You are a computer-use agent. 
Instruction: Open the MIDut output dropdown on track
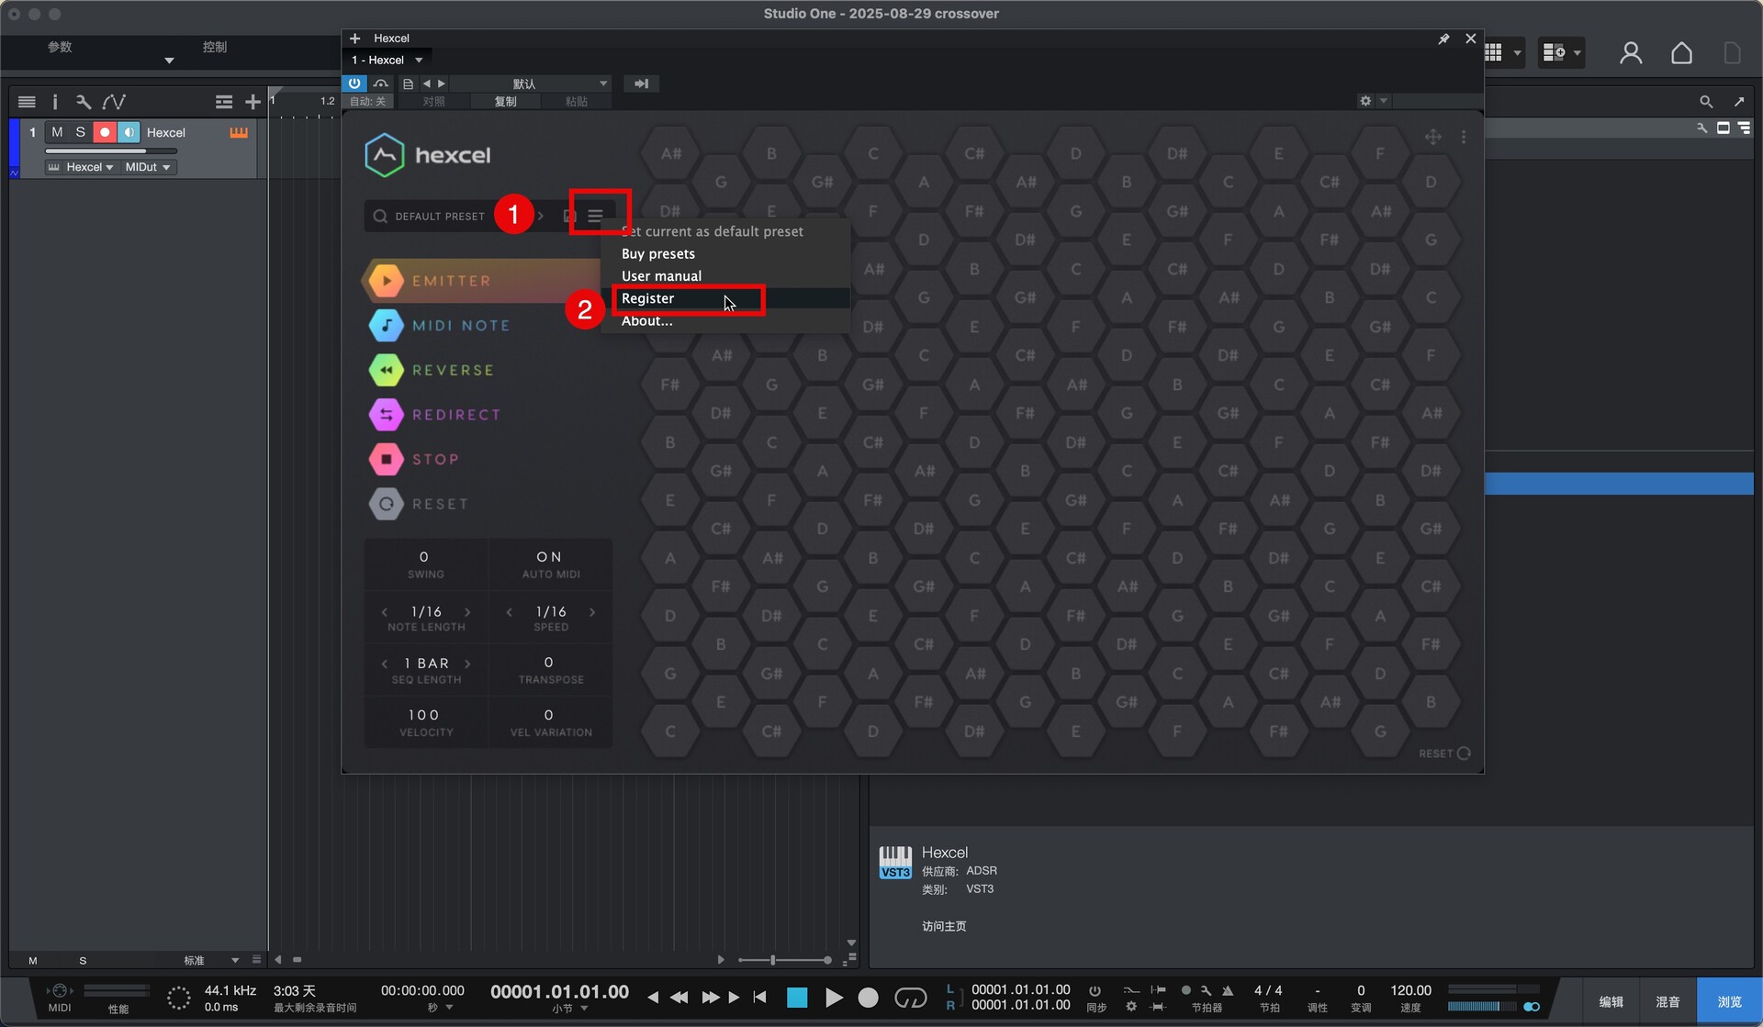click(x=147, y=167)
